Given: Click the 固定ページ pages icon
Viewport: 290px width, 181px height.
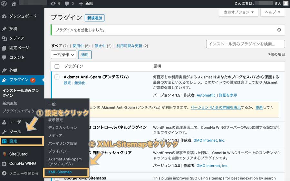Looking at the screenshot, I should point(4,48).
